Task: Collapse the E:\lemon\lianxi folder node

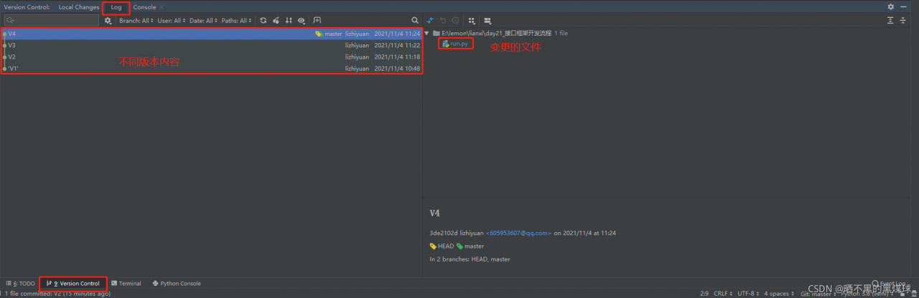Action: tap(427, 34)
